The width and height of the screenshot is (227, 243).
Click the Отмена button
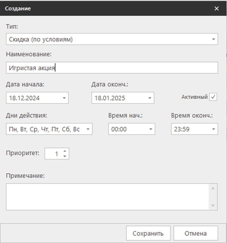[196, 234]
